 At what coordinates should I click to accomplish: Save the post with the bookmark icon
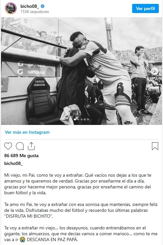155,146
